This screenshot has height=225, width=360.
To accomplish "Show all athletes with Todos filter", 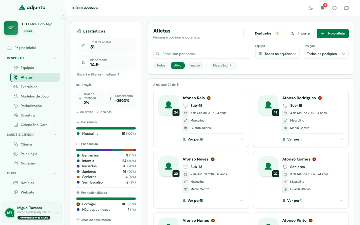I will 161,65.
